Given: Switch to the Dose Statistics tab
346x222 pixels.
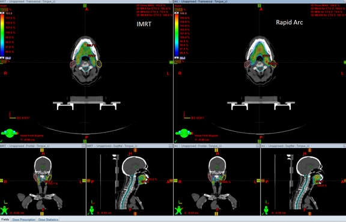Looking at the screenshot, I should tap(48, 220).
